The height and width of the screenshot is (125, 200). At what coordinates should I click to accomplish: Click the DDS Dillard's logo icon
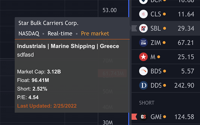[x=143, y=85]
